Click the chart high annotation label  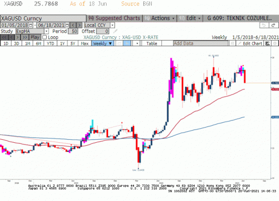(214, 56)
